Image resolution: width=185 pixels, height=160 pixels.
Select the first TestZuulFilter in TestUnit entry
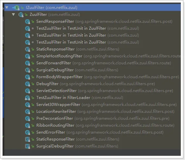pyautogui.click(x=71, y=28)
